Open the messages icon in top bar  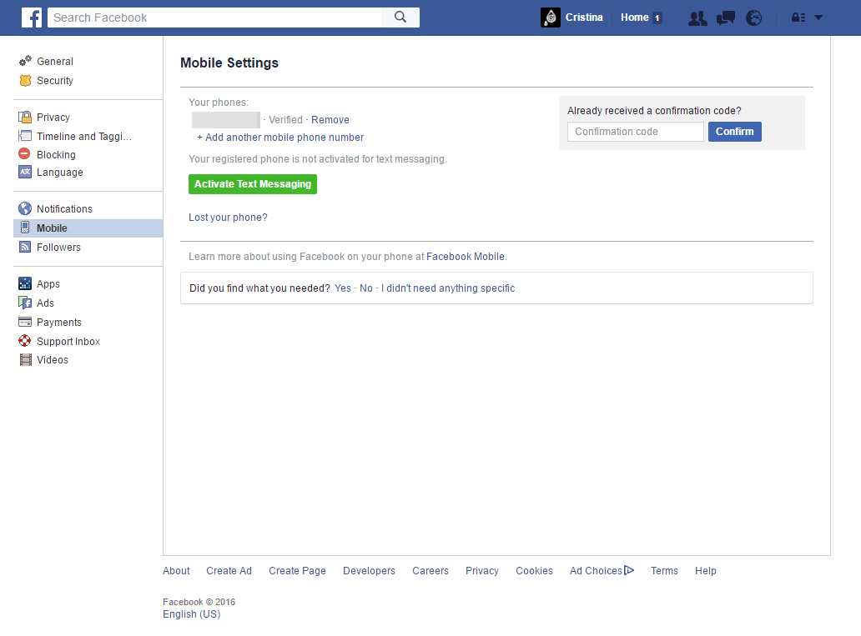[725, 18]
